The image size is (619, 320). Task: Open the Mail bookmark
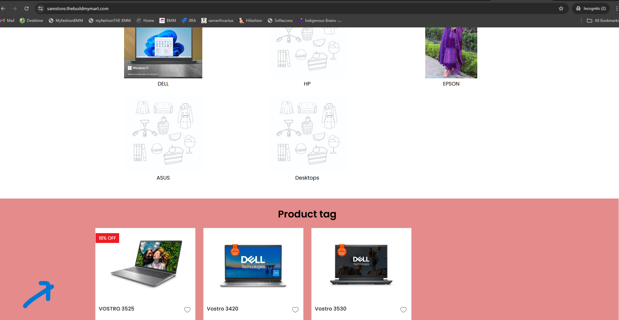tap(7, 21)
